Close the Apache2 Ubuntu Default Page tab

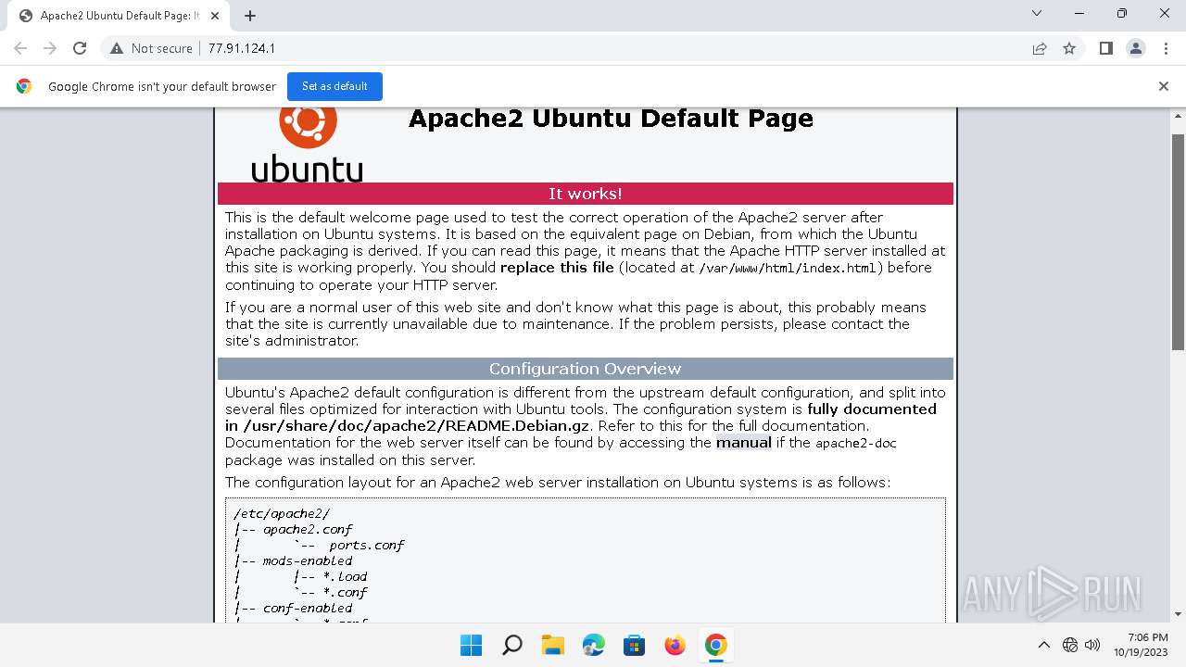click(x=215, y=16)
